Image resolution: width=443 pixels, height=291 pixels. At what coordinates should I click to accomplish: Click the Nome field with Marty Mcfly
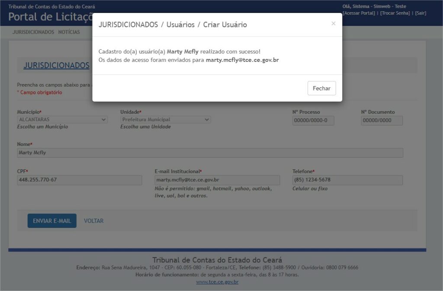(x=210, y=153)
